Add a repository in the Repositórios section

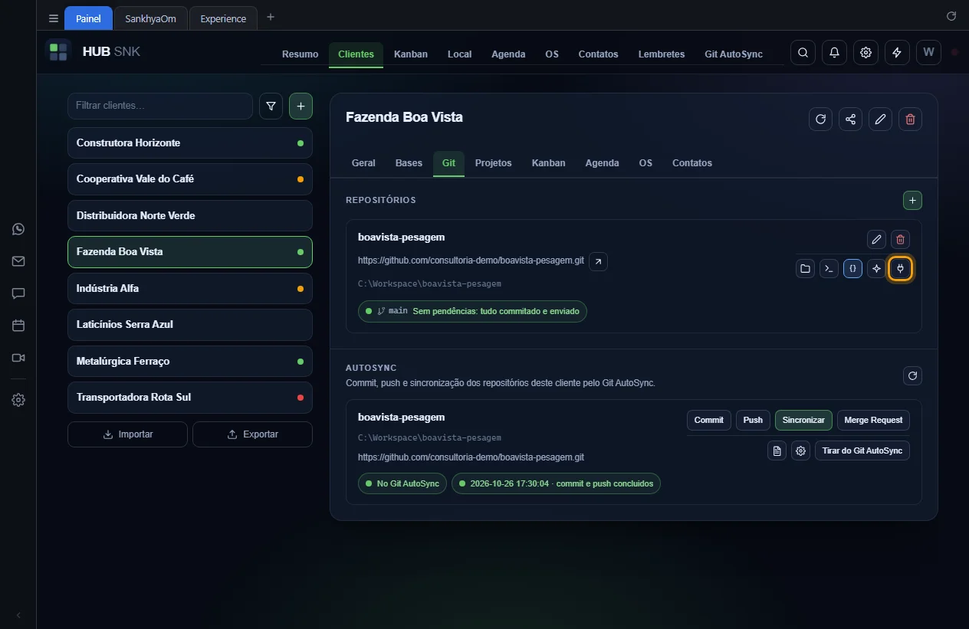pos(912,201)
